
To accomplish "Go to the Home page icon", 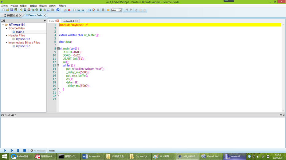I will pos(21,10).
